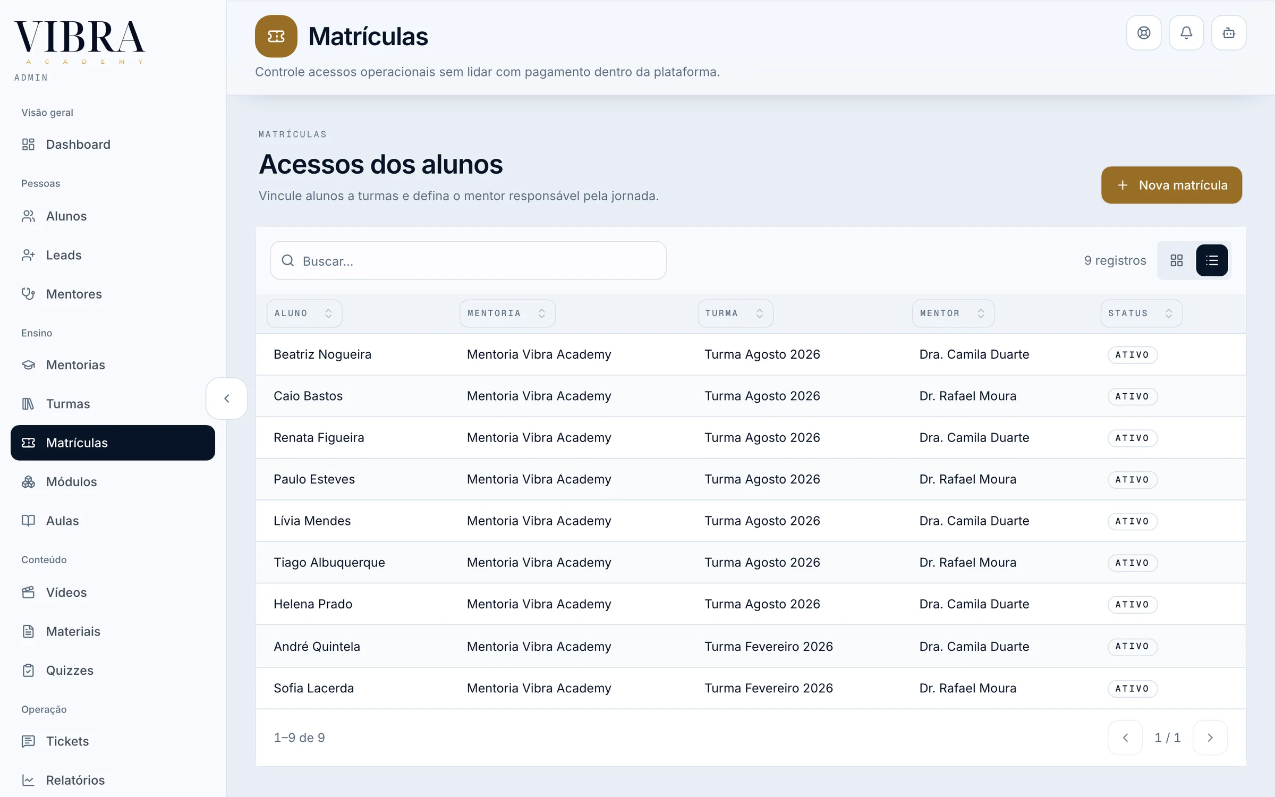Focus the Buscar search field

click(x=468, y=260)
